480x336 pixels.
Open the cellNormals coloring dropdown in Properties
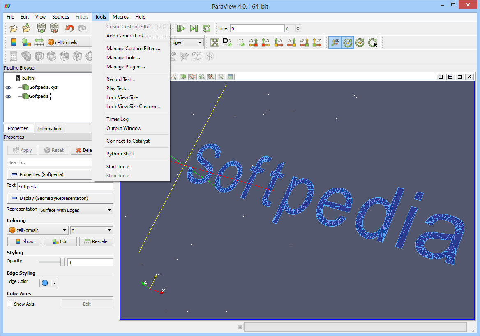(38, 230)
